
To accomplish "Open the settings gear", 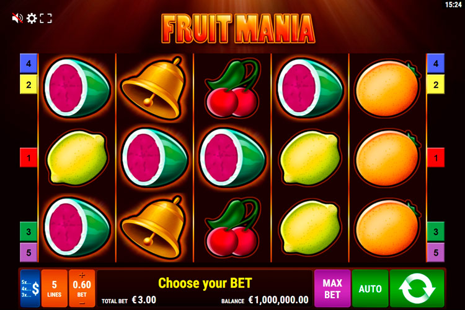I will coord(32,19).
